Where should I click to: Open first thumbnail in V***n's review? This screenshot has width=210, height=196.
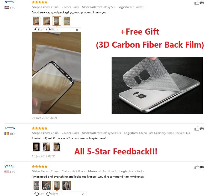coord(36,185)
